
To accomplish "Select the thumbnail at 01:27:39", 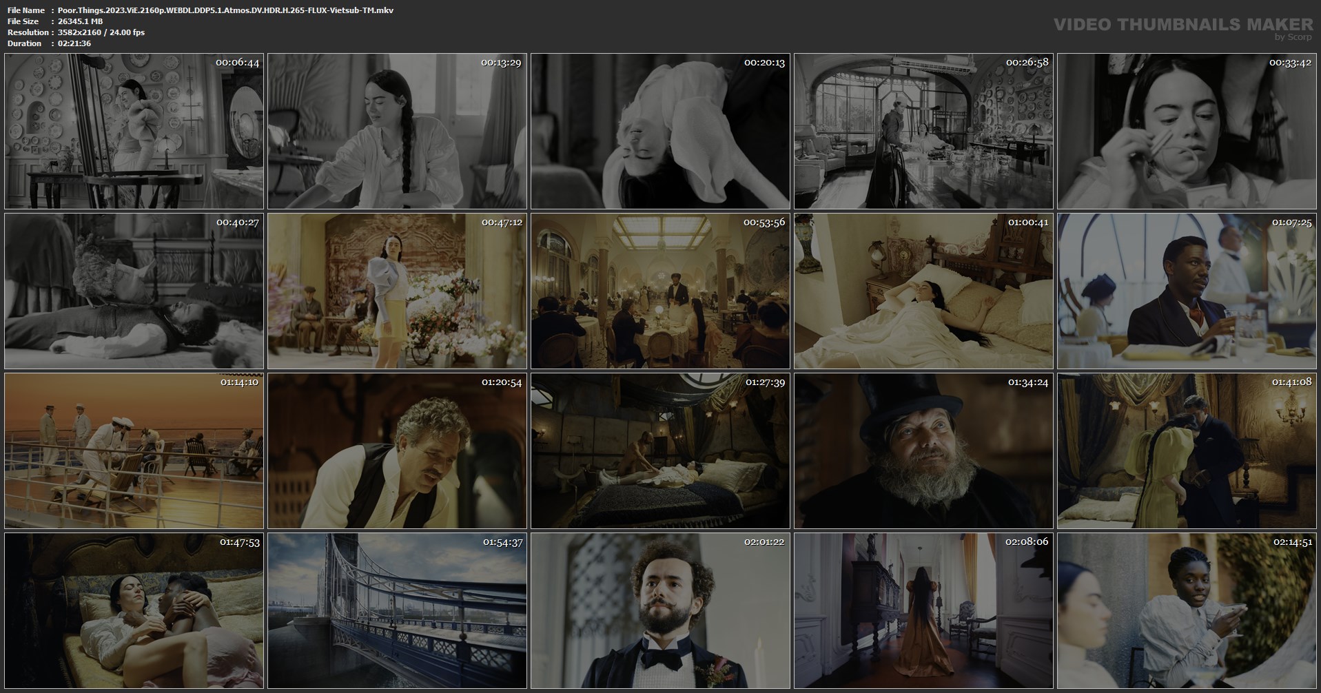I will coord(661,451).
